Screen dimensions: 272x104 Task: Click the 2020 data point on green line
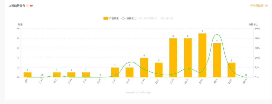tap(159, 74)
